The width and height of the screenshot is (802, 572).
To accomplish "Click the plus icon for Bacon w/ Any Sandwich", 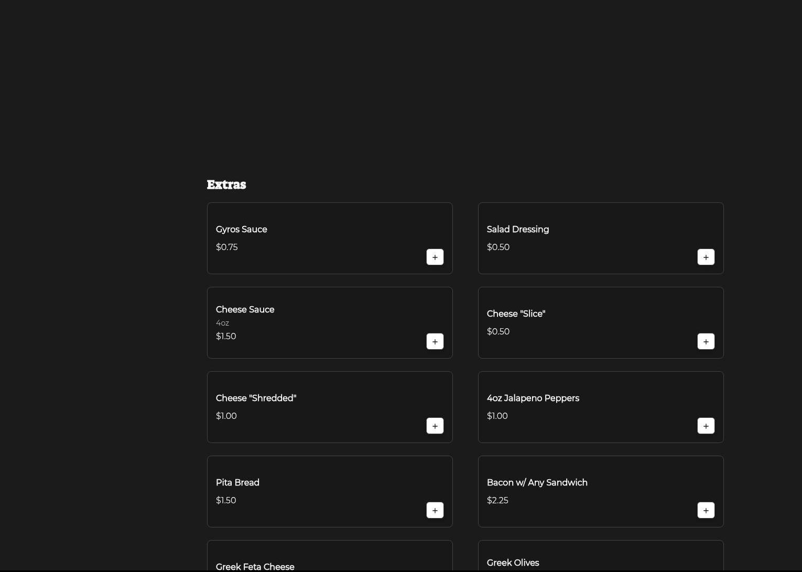I will click(x=706, y=510).
